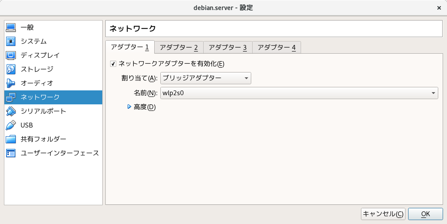Open ユーザーインターフェース settings
This screenshot has width=447, height=224.
[53, 153]
